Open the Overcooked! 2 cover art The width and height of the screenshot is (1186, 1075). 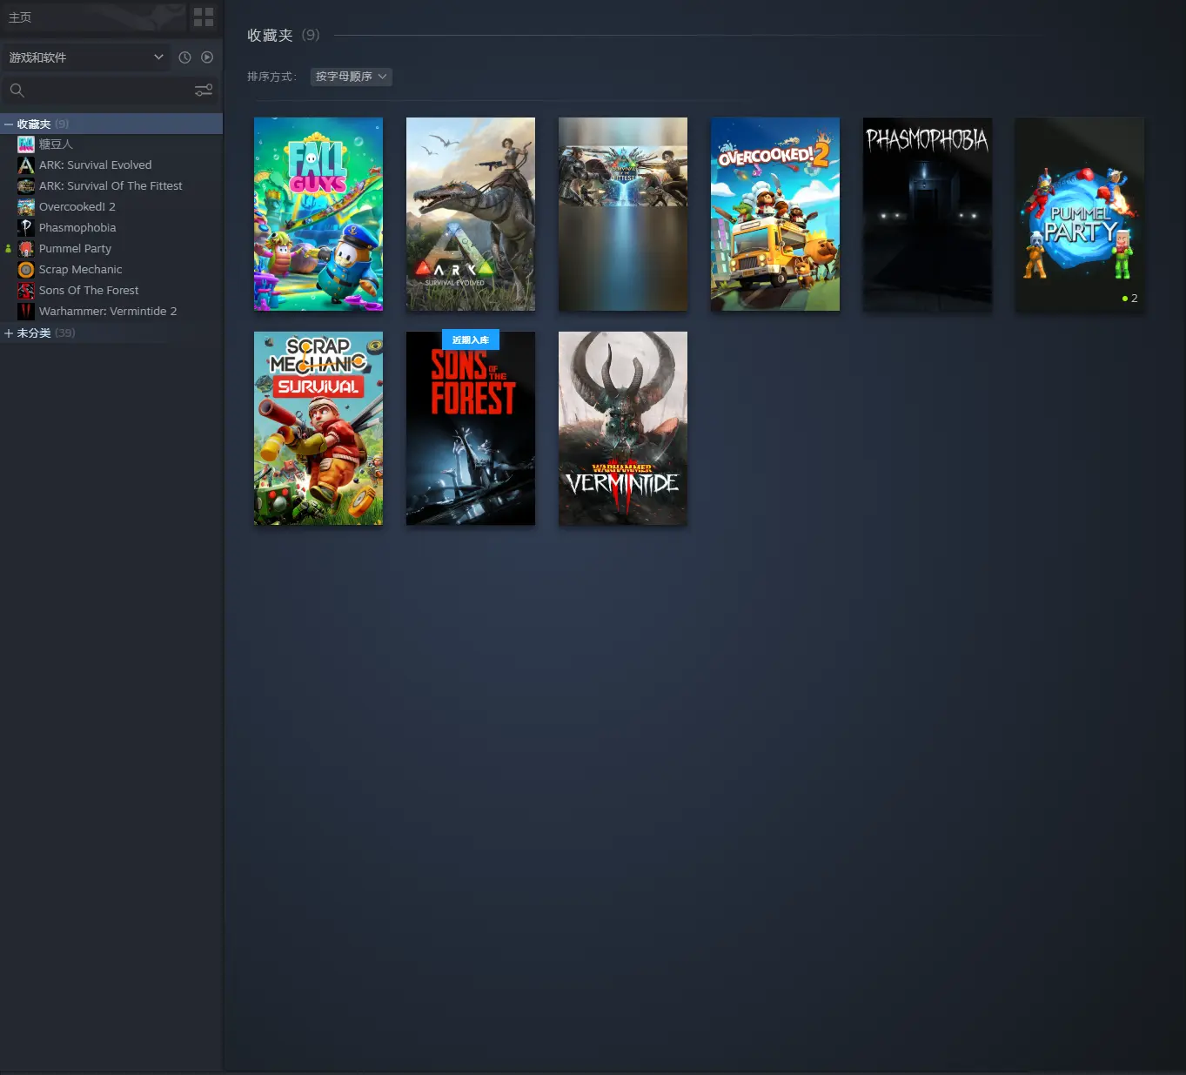click(x=775, y=214)
